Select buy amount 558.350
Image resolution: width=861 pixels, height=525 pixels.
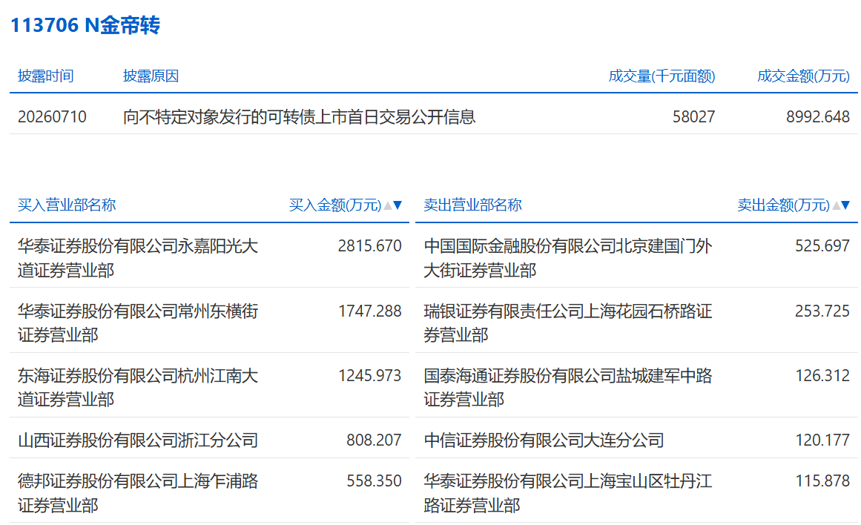coord(374,481)
